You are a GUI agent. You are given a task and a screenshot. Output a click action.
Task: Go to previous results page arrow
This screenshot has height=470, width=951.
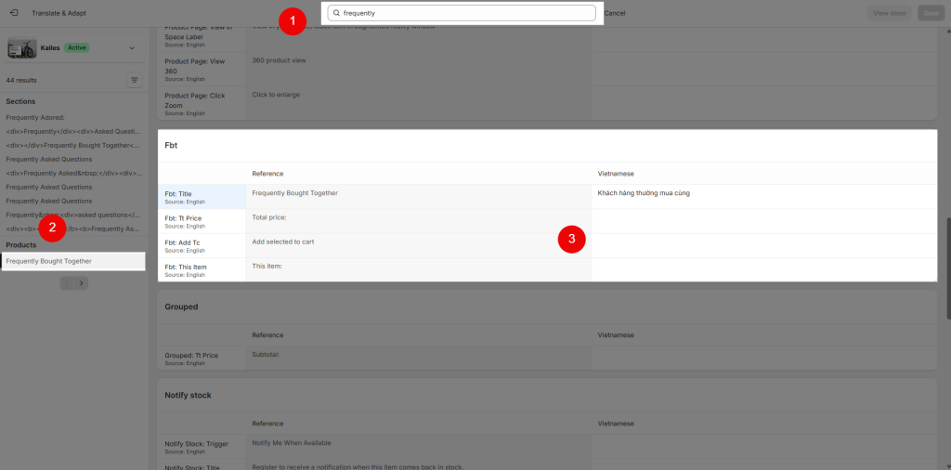click(67, 282)
